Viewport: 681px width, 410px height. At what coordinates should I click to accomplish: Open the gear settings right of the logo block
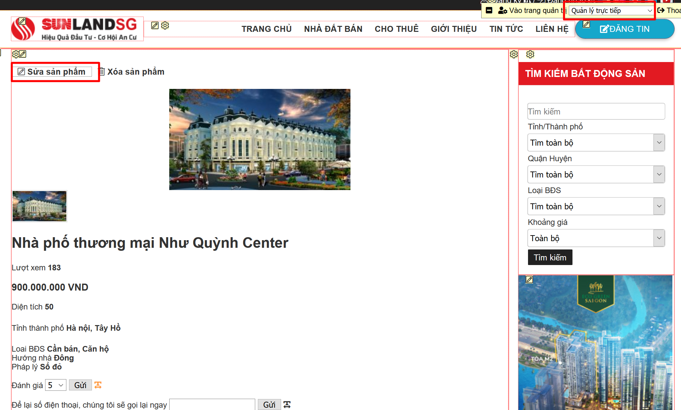[165, 26]
